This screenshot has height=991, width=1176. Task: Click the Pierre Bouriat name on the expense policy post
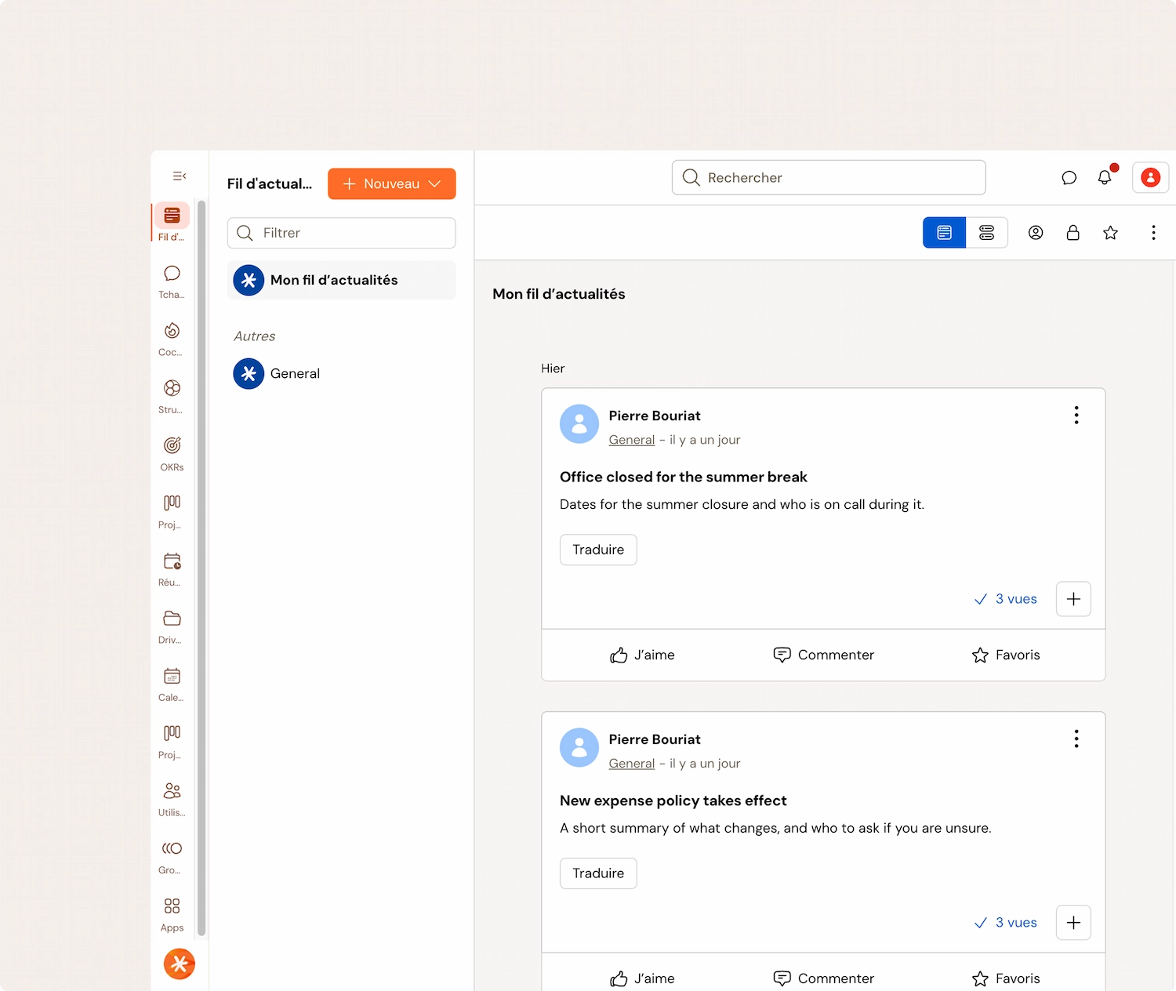click(x=655, y=739)
